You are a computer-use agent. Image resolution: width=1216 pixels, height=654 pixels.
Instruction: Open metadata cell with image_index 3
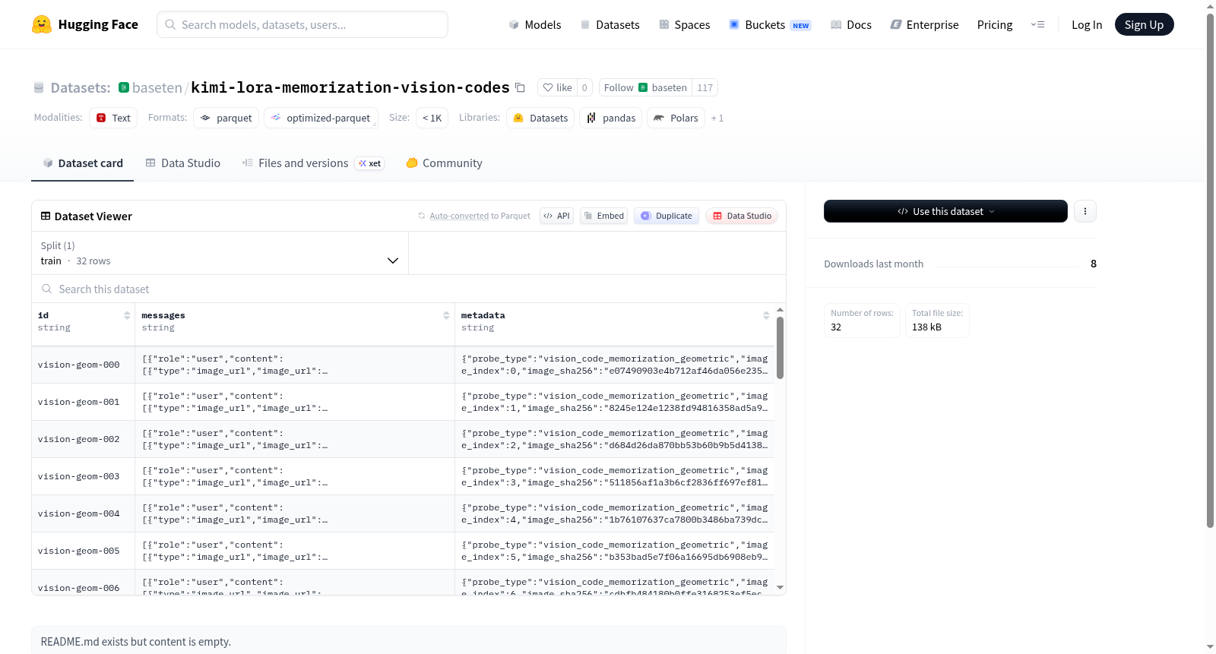tap(614, 476)
